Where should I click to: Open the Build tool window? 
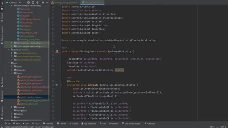click(x=103, y=123)
